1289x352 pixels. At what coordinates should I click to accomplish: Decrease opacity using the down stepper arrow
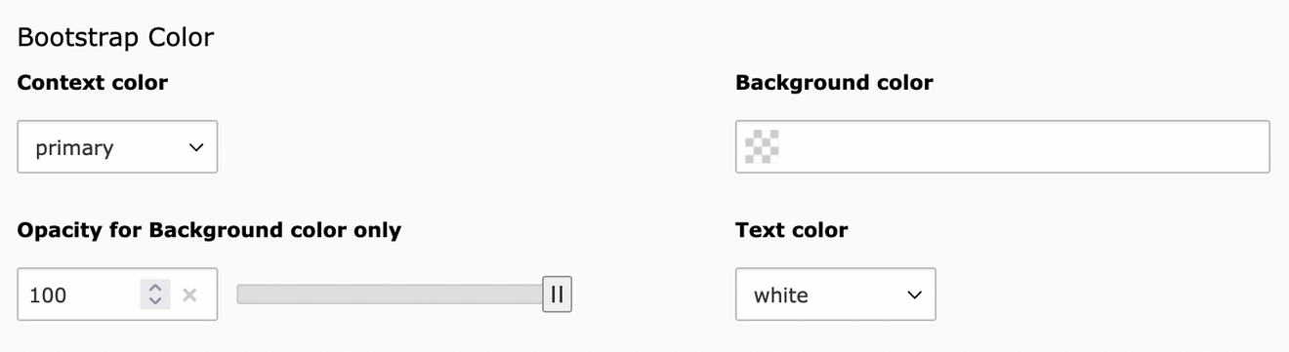[x=155, y=301]
